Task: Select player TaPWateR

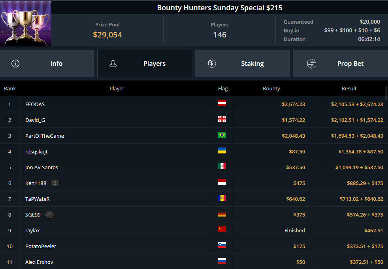Action: point(38,199)
